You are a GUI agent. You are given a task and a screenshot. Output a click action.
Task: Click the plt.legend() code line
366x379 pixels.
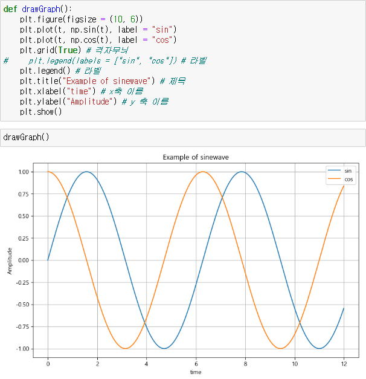click(60, 71)
